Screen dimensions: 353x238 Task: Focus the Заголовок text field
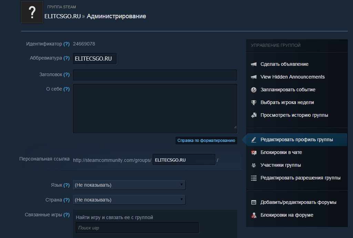pos(155,75)
